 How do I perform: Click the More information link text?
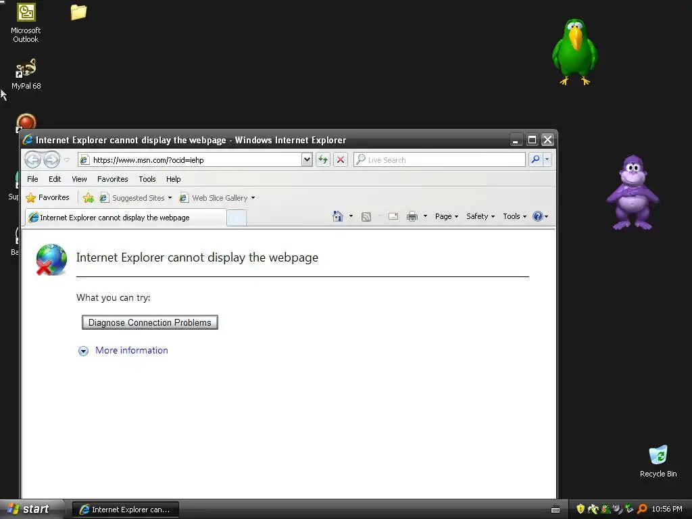coord(132,351)
